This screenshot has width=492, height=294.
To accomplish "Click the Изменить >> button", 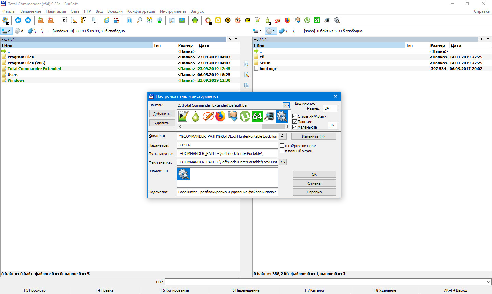I will point(314,136).
